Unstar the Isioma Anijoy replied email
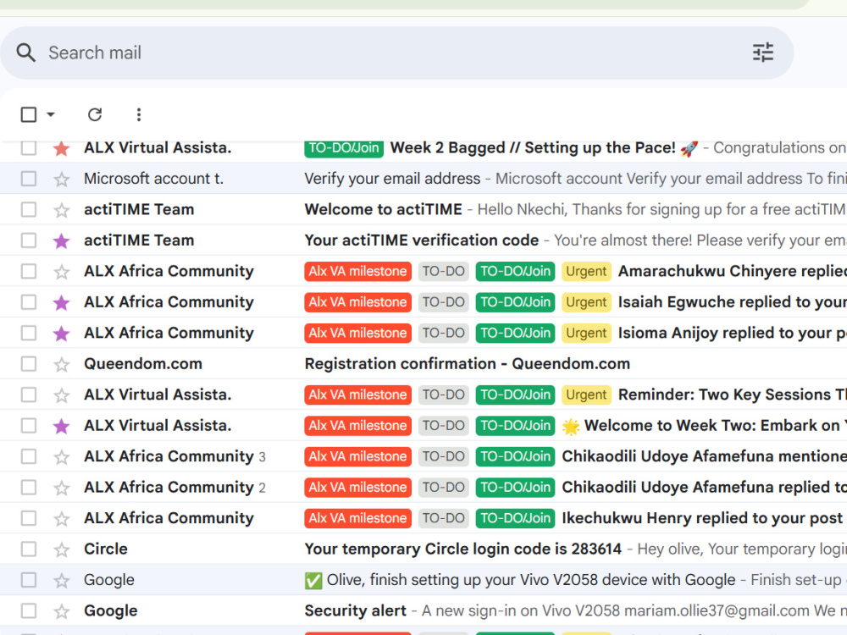 pos(62,333)
